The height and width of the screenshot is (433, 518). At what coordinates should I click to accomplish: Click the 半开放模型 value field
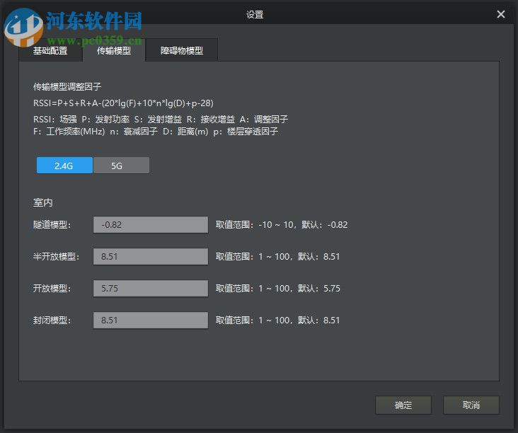pyautogui.click(x=151, y=257)
